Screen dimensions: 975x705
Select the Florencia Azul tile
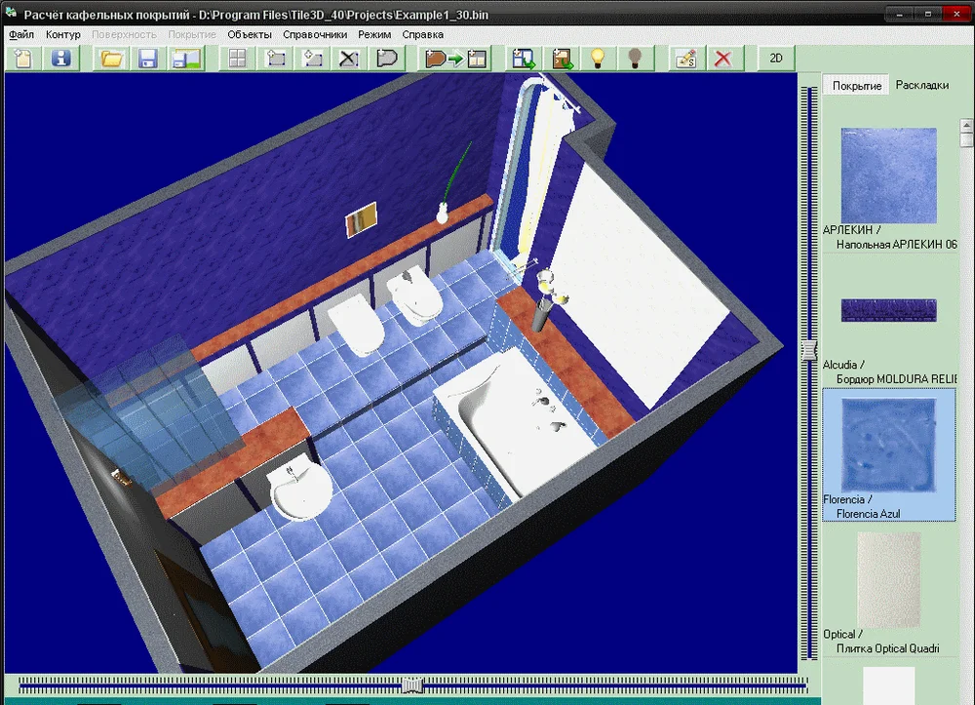(x=888, y=452)
